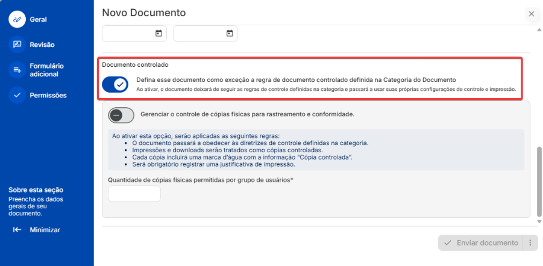543x266 pixels.
Task: Open calendar picker of first date field
Action: coord(159,33)
